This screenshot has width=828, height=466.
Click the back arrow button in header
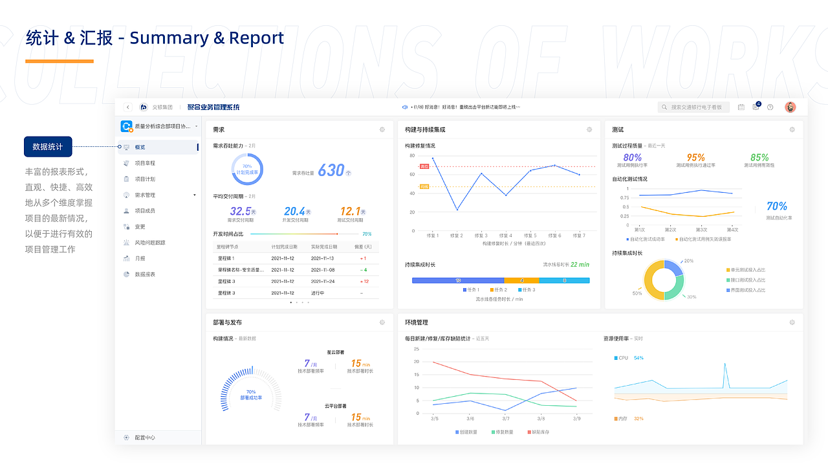[128, 107]
